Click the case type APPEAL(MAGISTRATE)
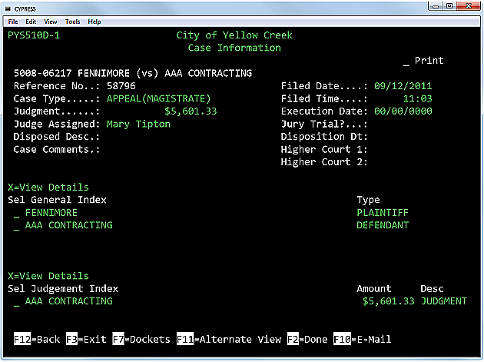 pos(159,98)
